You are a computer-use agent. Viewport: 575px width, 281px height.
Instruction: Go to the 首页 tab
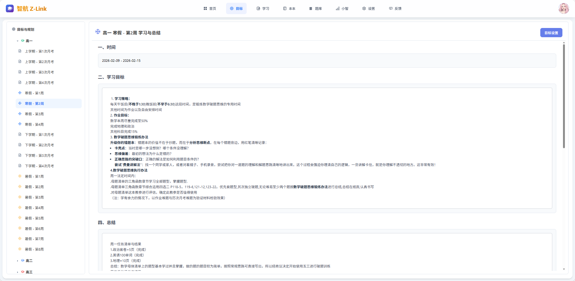210,9
